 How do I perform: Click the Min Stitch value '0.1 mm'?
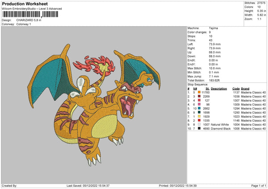coord(213,72)
